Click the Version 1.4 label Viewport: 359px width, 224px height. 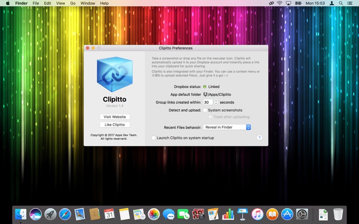click(114, 106)
